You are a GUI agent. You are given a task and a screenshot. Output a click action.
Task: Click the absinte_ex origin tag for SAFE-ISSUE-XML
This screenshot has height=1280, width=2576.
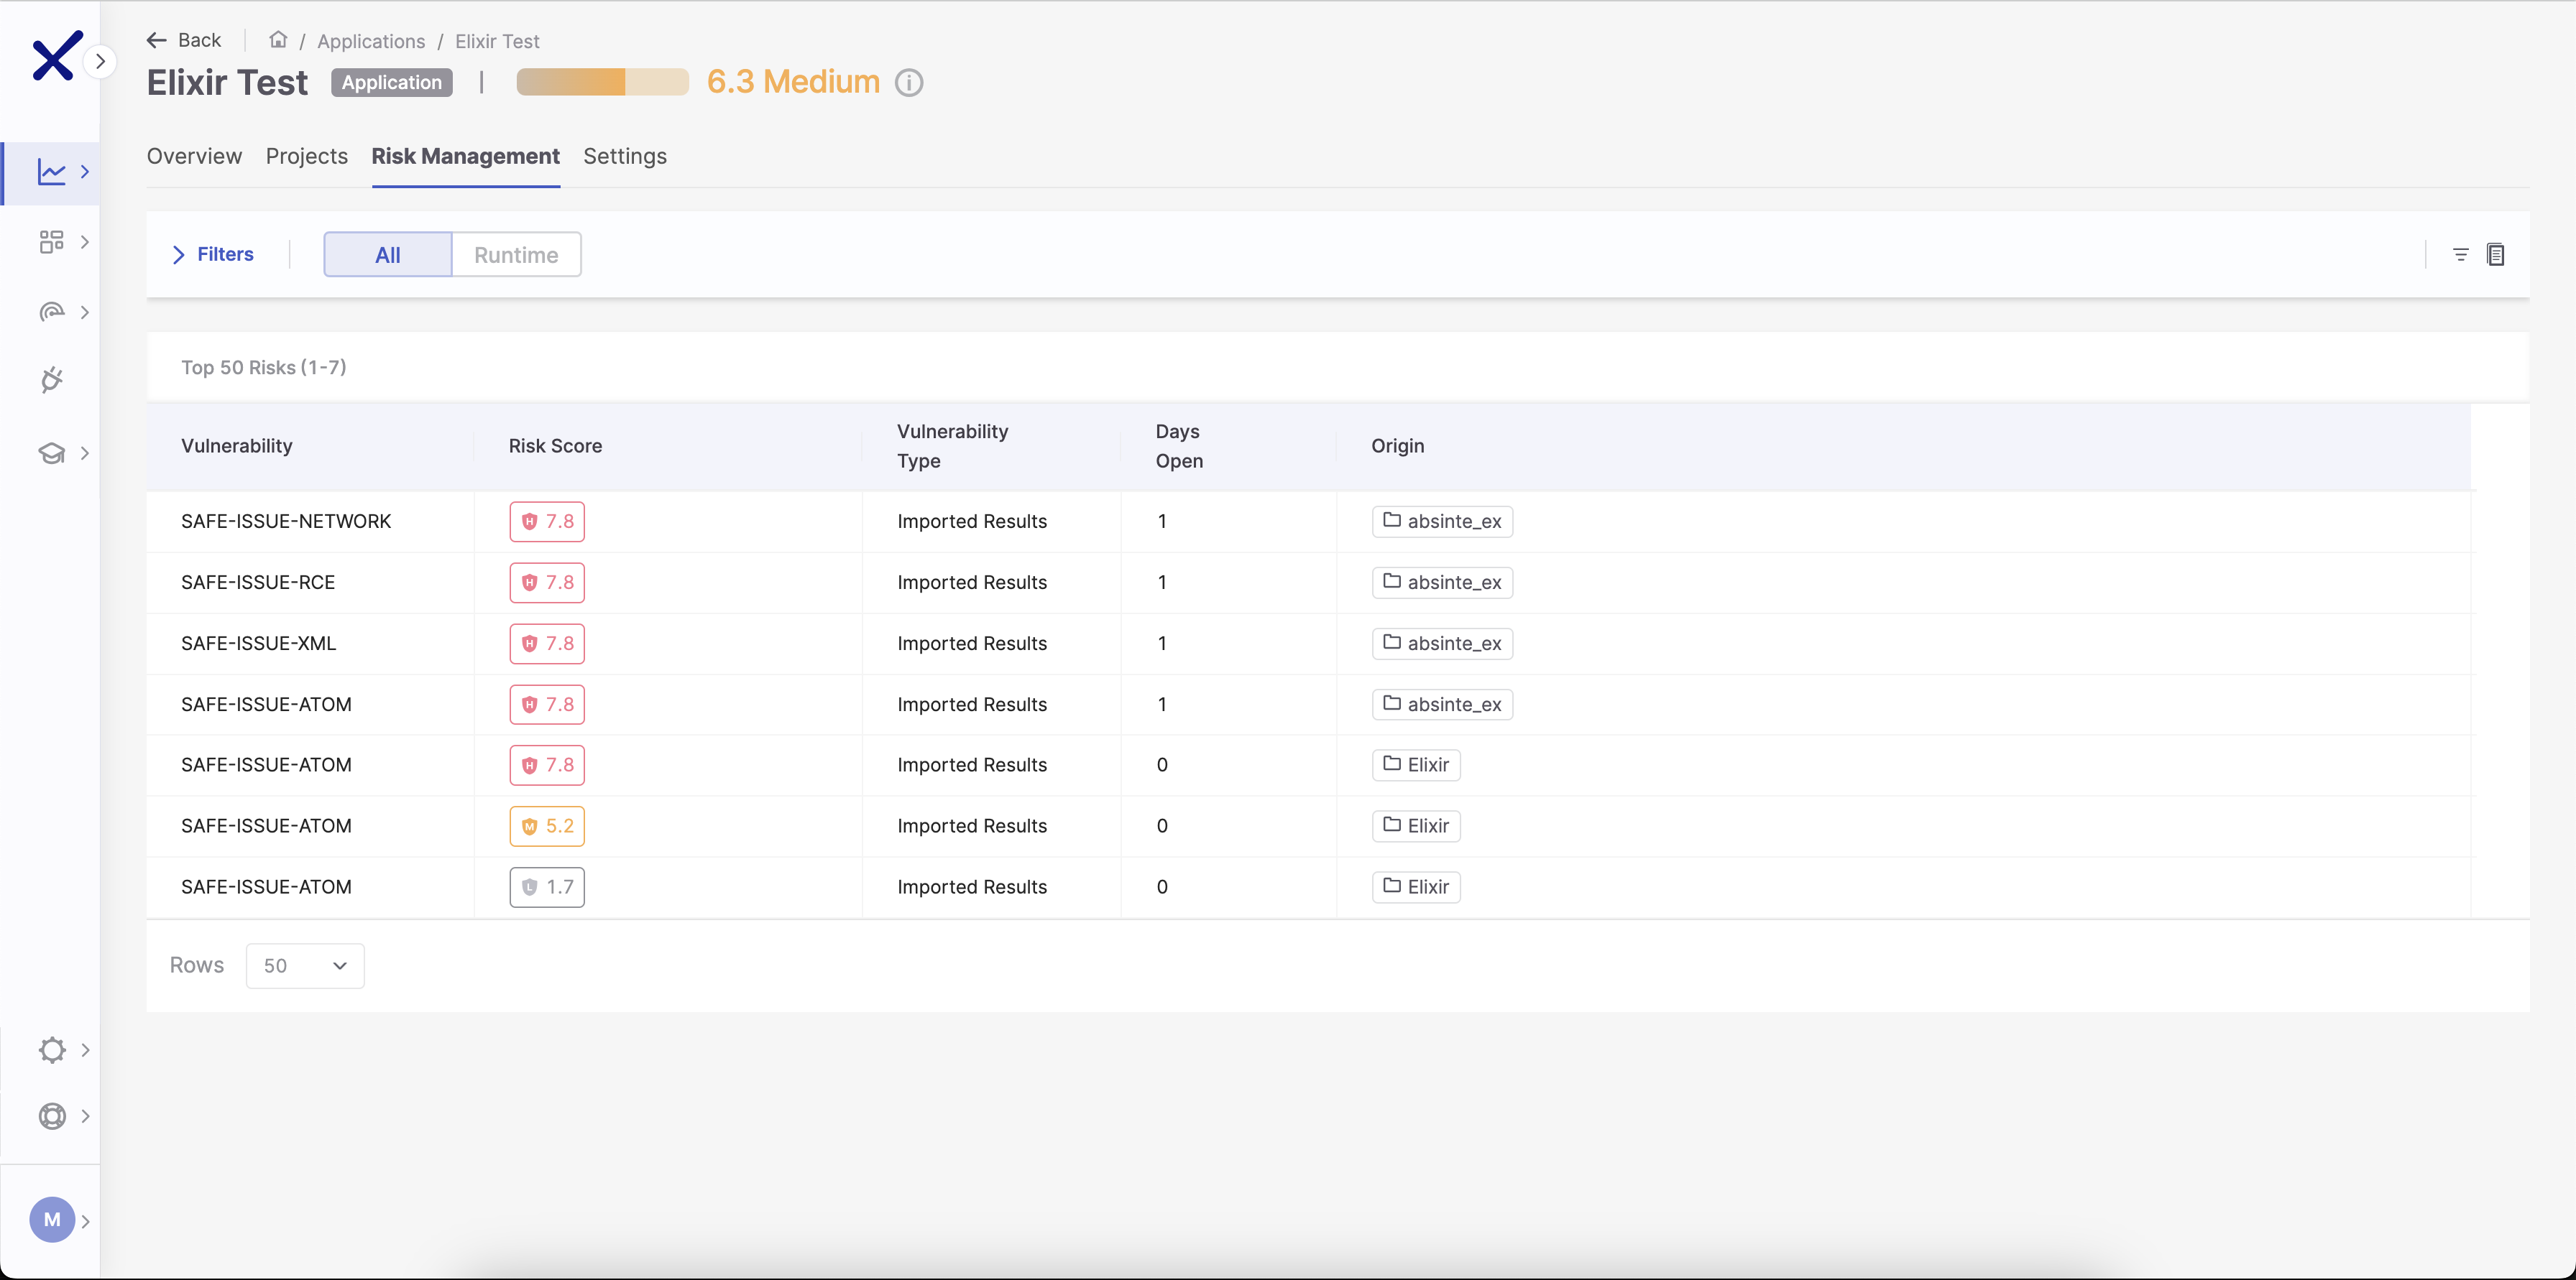click(1442, 644)
